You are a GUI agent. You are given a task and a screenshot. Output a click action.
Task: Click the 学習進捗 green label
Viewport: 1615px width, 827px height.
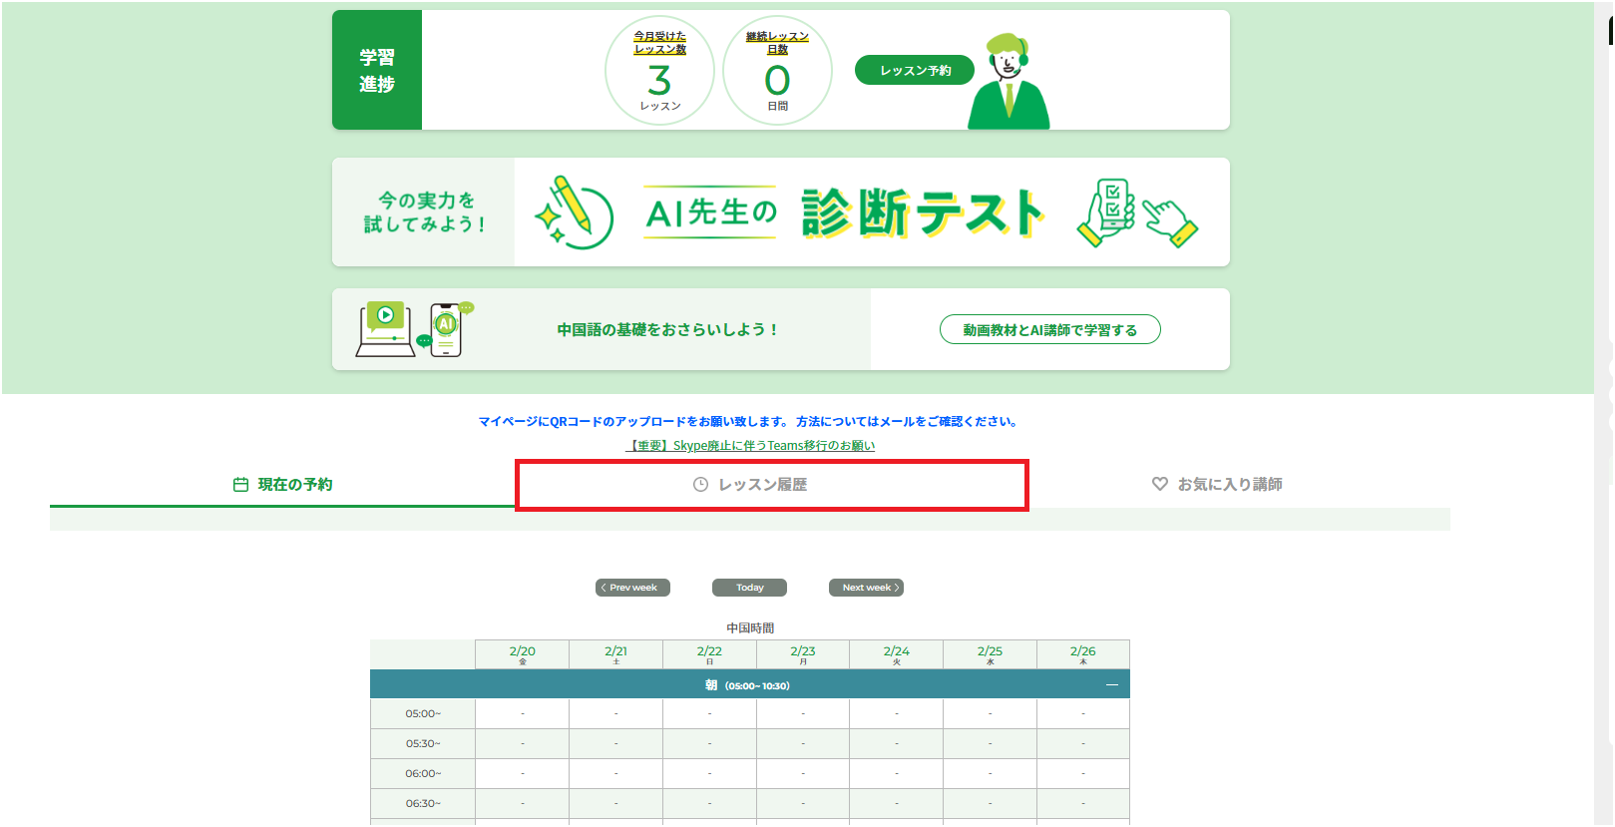coord(377,70)
